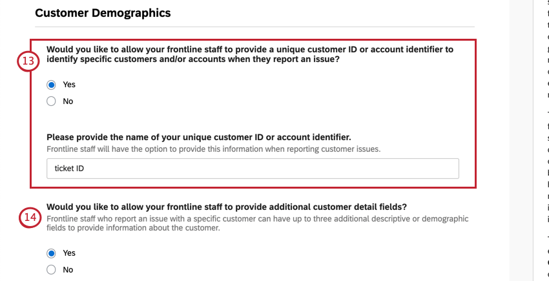Click the Customer Demographics section heading

(103, 13)
